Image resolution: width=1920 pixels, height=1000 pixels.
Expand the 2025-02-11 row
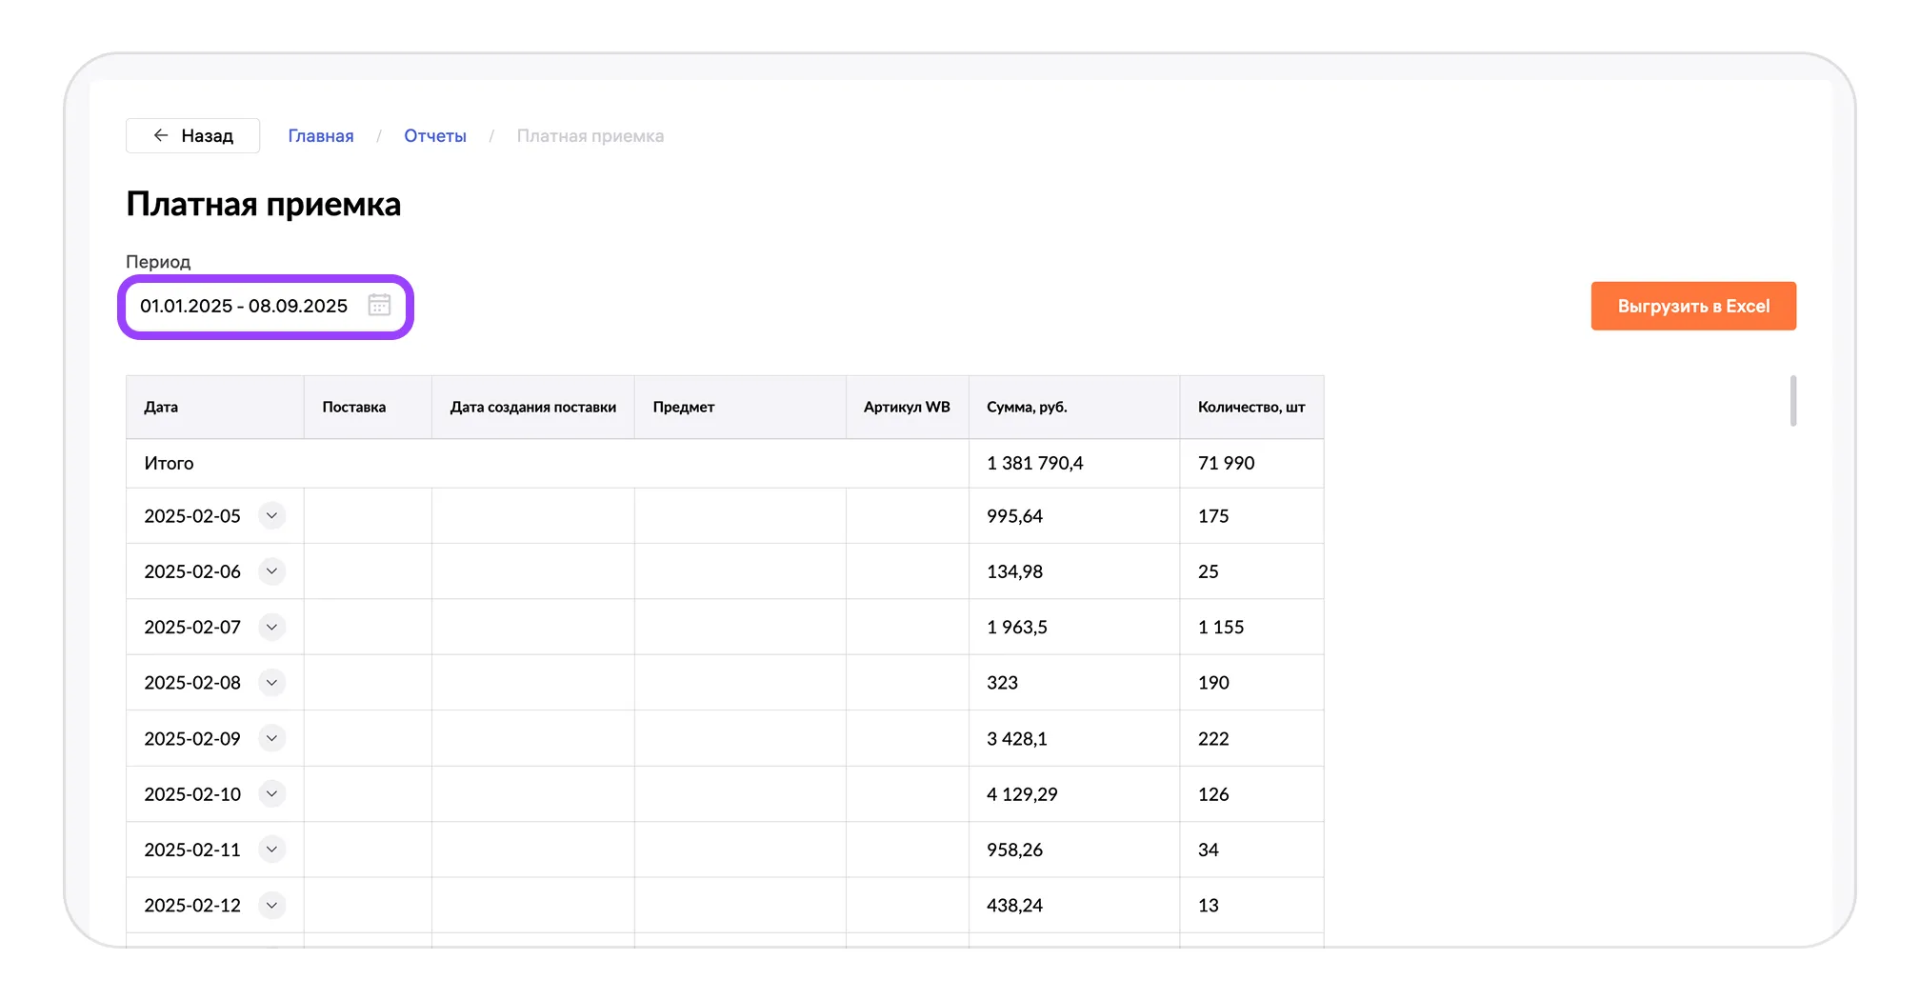pyautogui.click(x=271, y=850)
